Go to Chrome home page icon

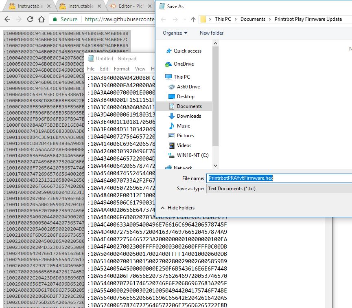click(42, 19)
